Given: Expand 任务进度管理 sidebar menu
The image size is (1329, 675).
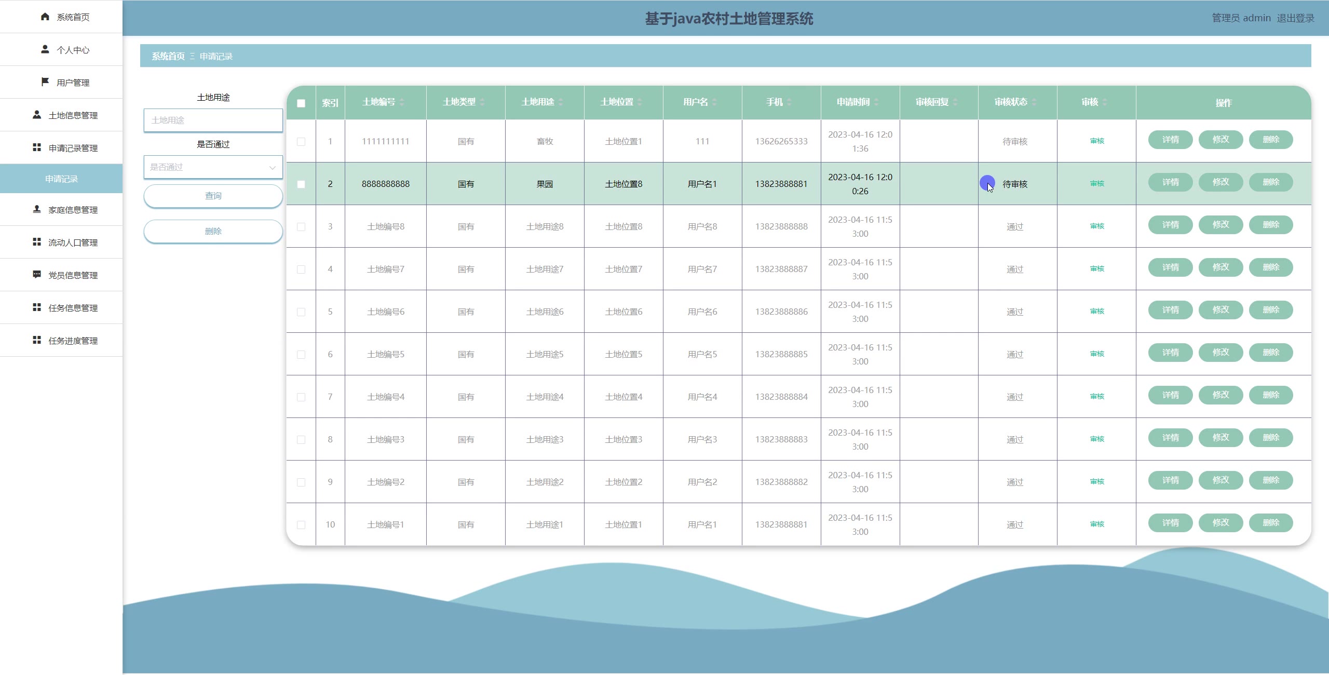Looking at the screenshot, I should (61, 340).
